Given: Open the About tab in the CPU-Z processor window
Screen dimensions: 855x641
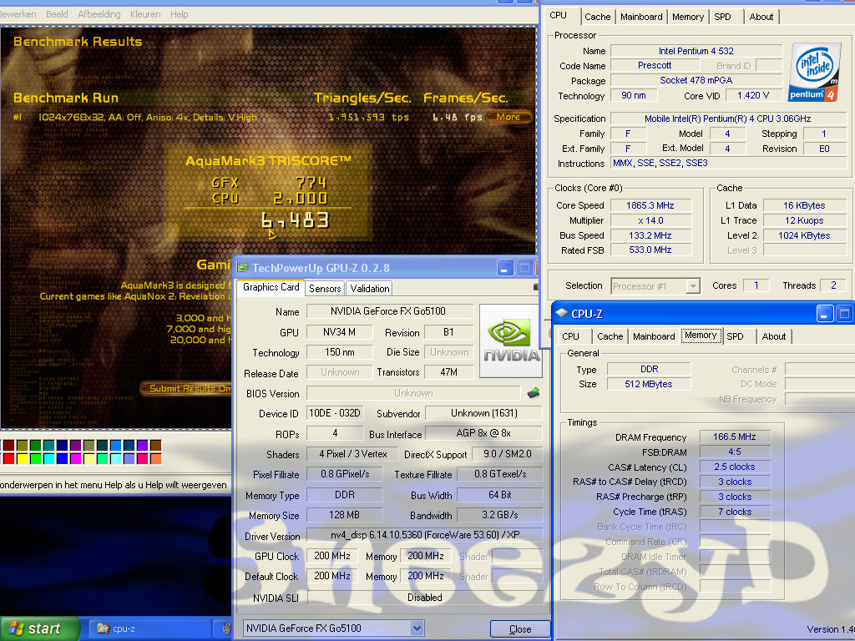Looking at the screenshot, I should 761,17.
